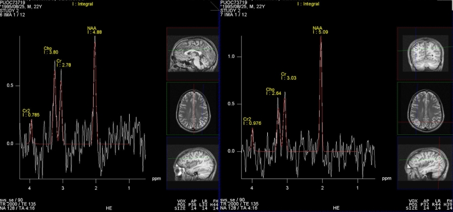The height and width of the screenshot is (212, 453).
Task: Click the HE label below right spectrum
Action: click(x=336, y=208)
